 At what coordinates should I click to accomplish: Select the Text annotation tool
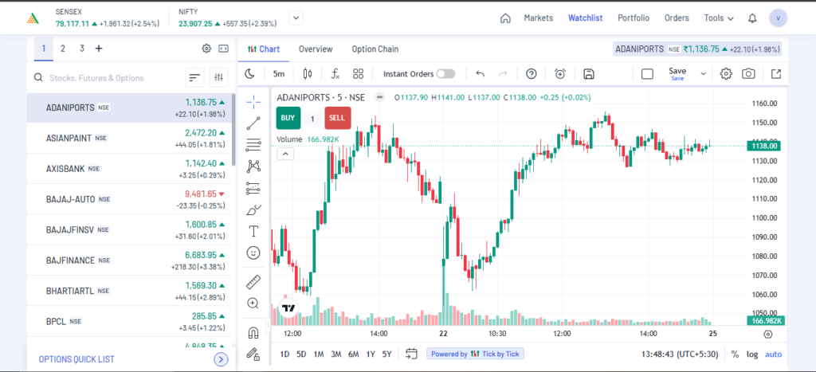[253, 232]
